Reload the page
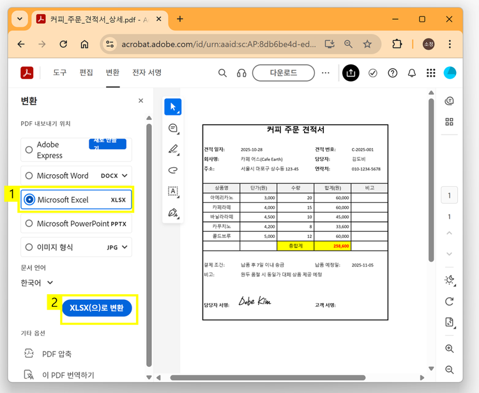 click(63, 44)
